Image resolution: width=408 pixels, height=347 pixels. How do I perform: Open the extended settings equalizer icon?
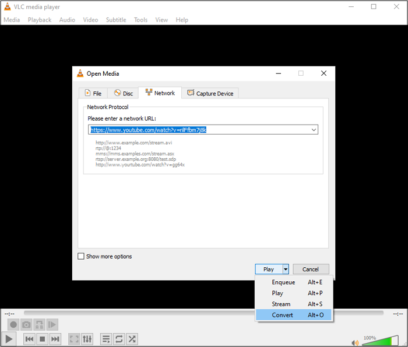point(87,339)
